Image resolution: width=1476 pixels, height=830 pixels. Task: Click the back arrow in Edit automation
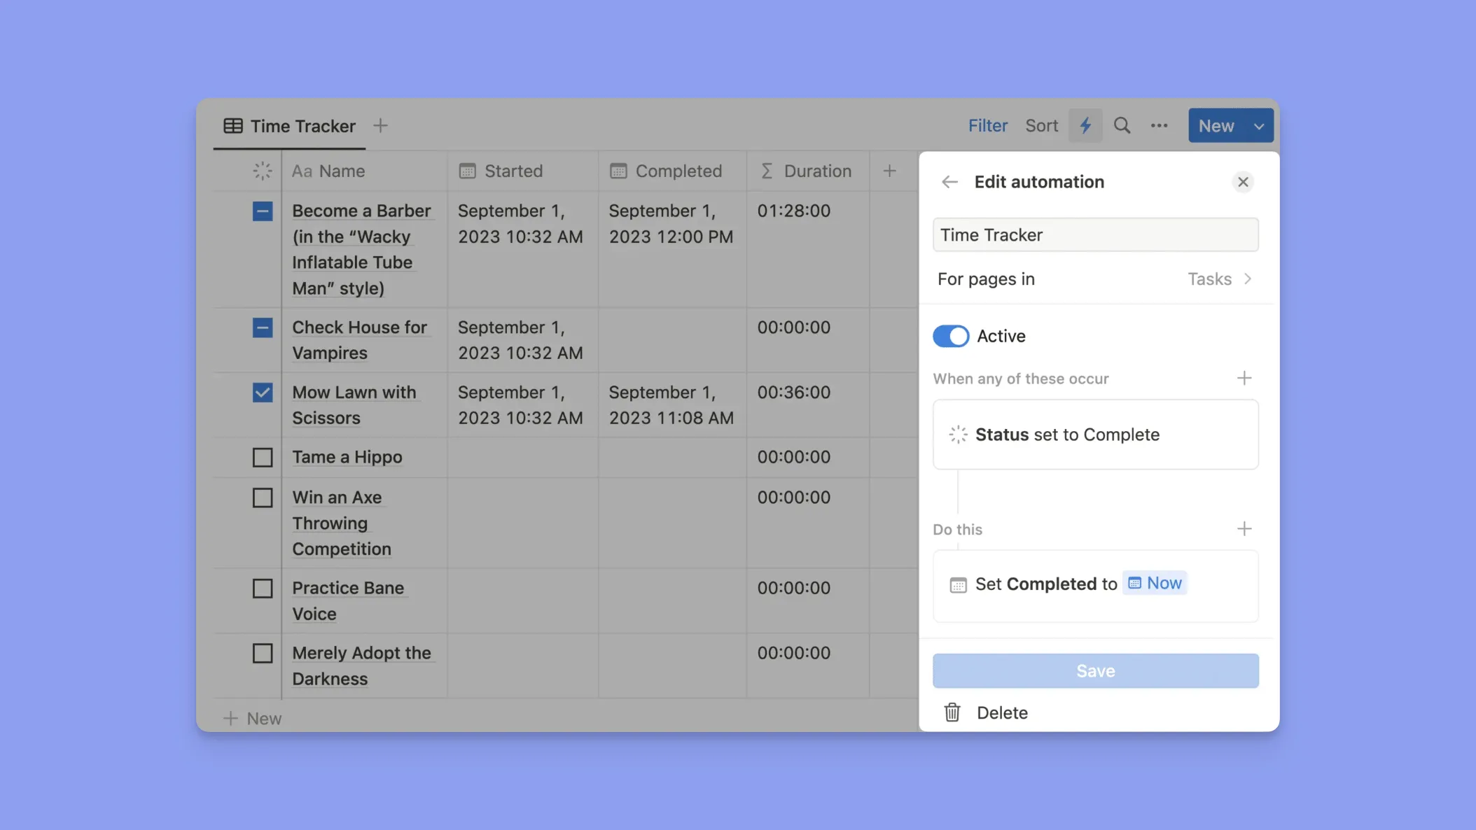coord(949,182)
